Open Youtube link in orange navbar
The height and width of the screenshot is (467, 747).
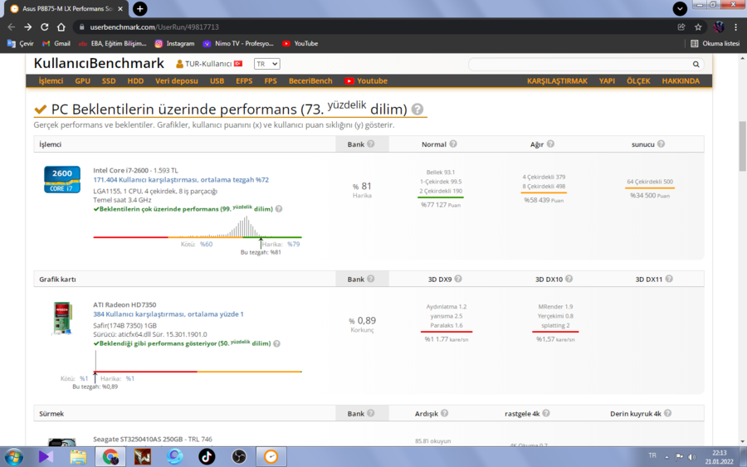coord(366,81)
